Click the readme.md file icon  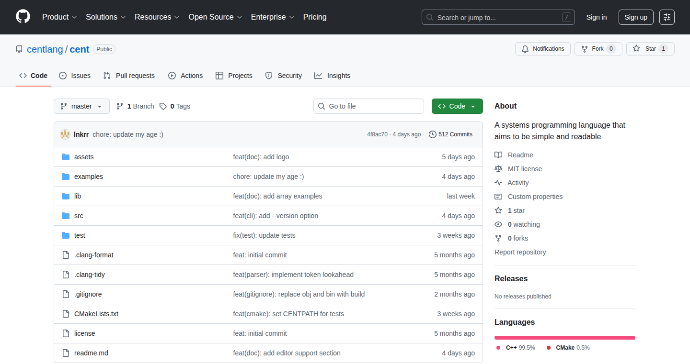pyautogui.click(x=66, y=353)
